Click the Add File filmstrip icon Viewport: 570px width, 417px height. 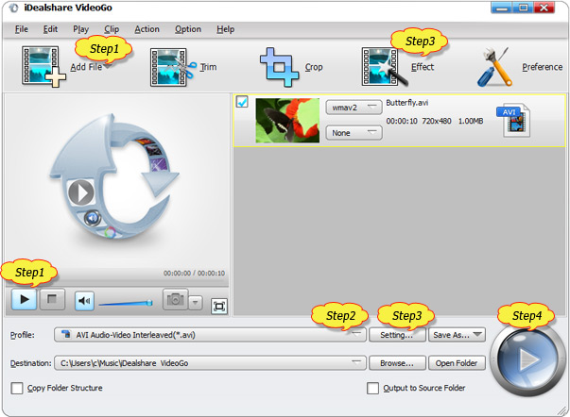pos(43,66)
